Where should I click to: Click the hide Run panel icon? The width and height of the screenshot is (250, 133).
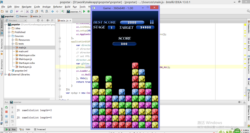coord(244,102)
